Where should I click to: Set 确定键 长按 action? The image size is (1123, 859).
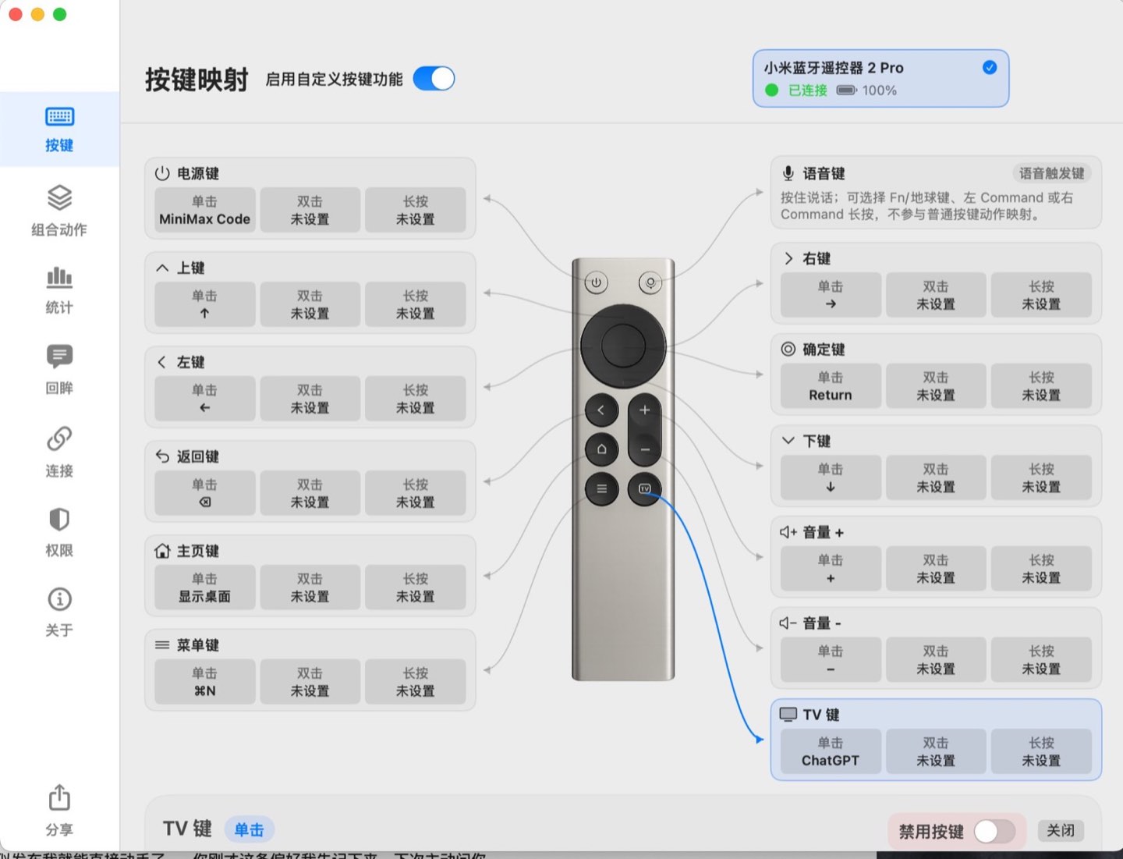[x=1042, y=386]
